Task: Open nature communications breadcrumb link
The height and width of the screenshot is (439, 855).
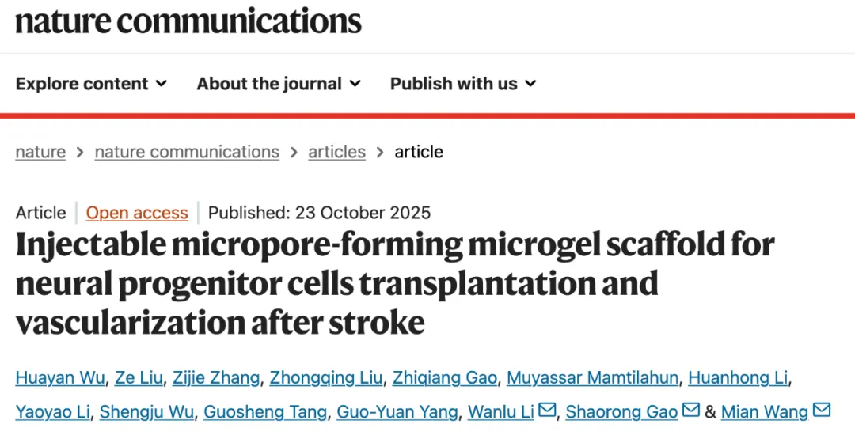Action: tap(187, 152)
